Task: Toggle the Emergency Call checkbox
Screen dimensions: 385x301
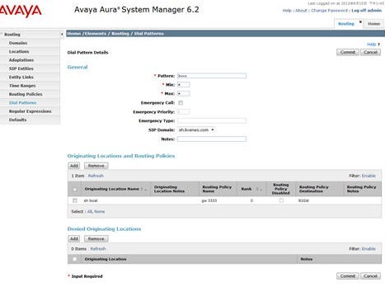Action: point(181,103)
